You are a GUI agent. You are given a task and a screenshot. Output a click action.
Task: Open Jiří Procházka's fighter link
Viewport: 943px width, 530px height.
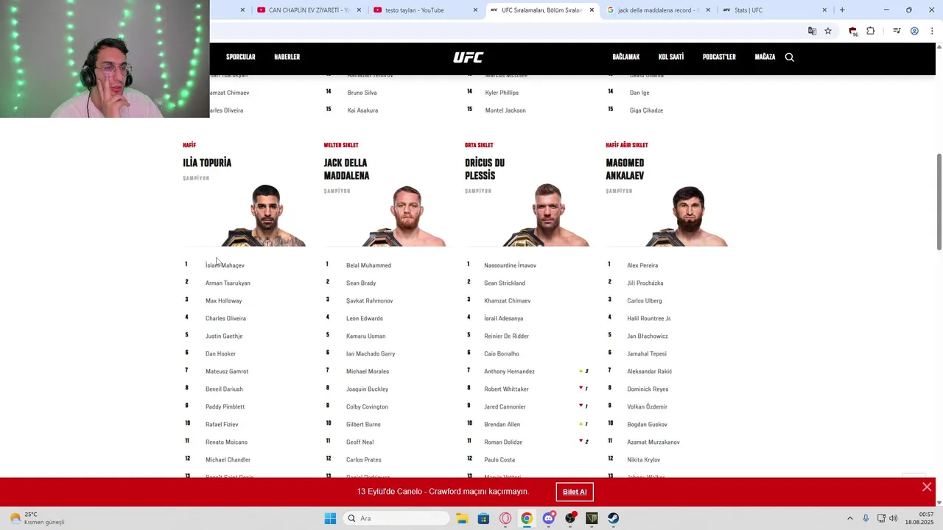[x=645, y=283]
